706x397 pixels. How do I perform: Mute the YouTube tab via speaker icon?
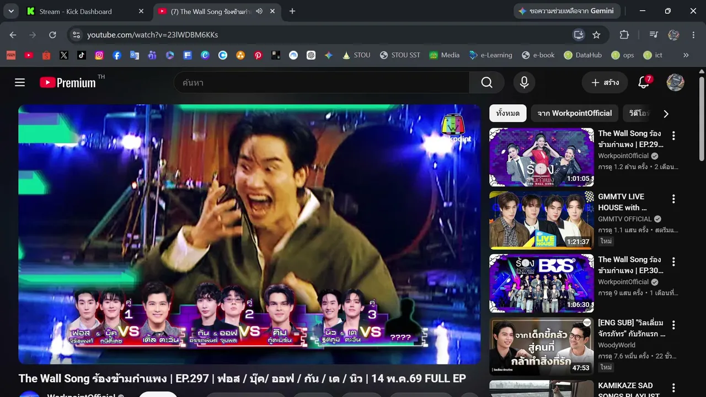[259, 11]
